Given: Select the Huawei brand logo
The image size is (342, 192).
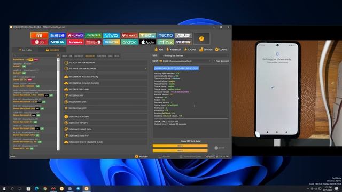Looking at the screenshot, I should click(x=75, y=35).
